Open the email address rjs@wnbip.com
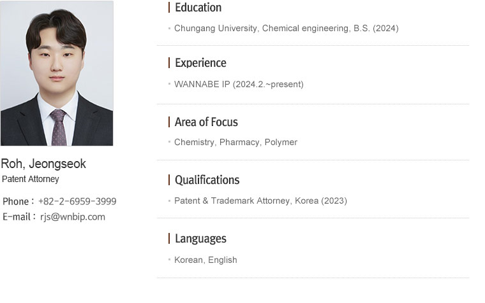Screen dimensions: 485x303 [73, 216]
